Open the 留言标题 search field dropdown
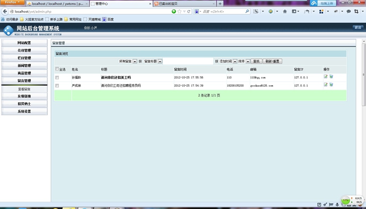Image resolution: width=366 pixels, height=209 pixels. (x=153, y=61)
